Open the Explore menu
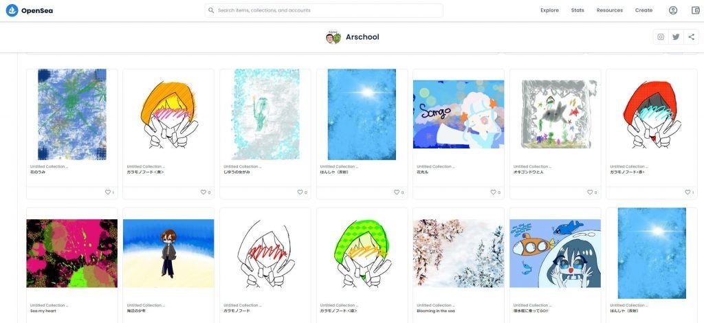Screen dimensions: 704x323 click(549, 10)
